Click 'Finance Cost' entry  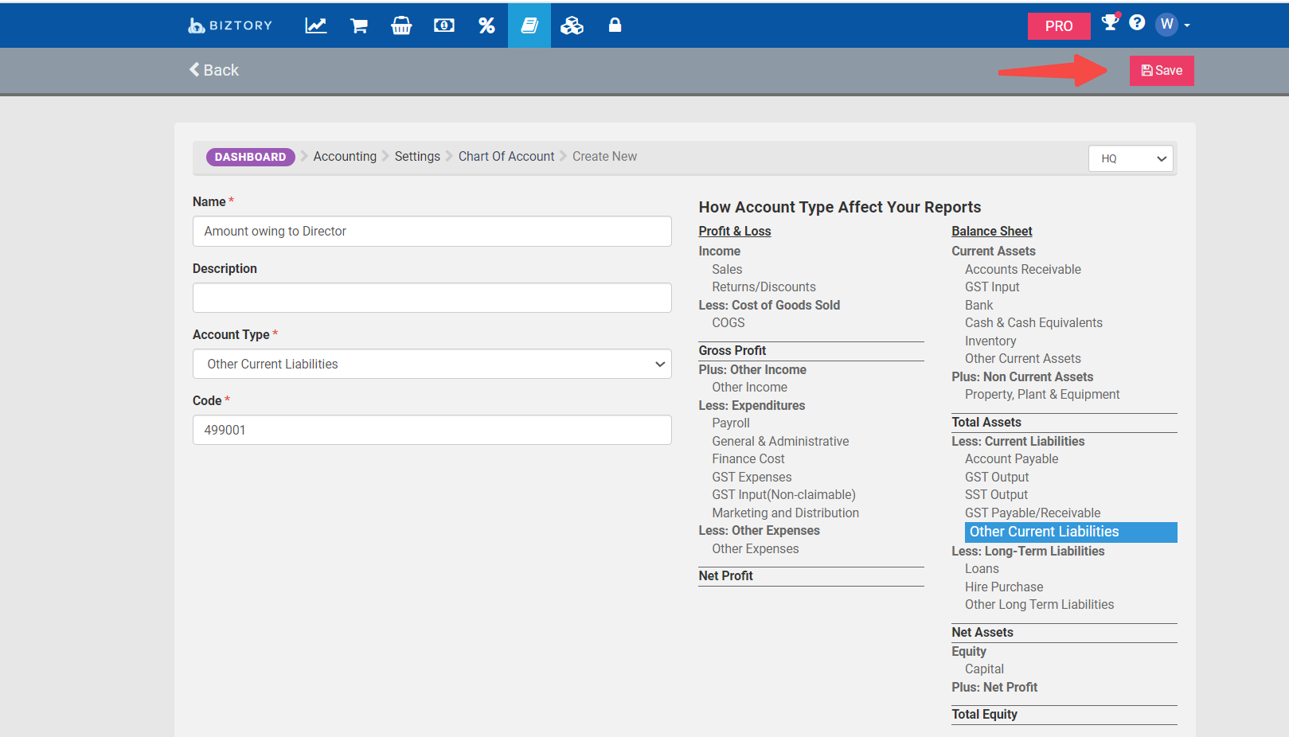(x=748, y=459)
